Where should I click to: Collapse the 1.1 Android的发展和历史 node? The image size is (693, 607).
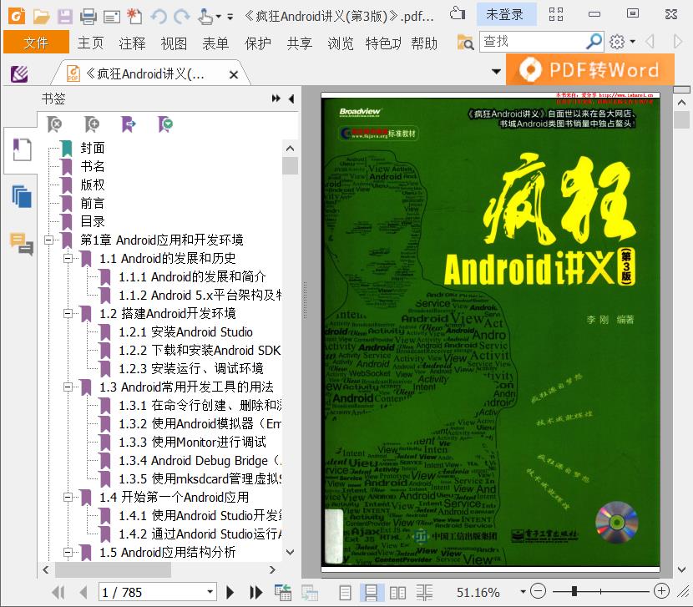[x=68, y=258]
